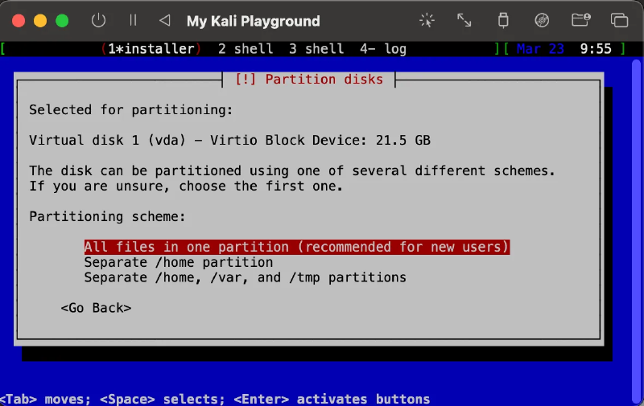Choose 'Separate /home partition' scheme

point(179,262)
